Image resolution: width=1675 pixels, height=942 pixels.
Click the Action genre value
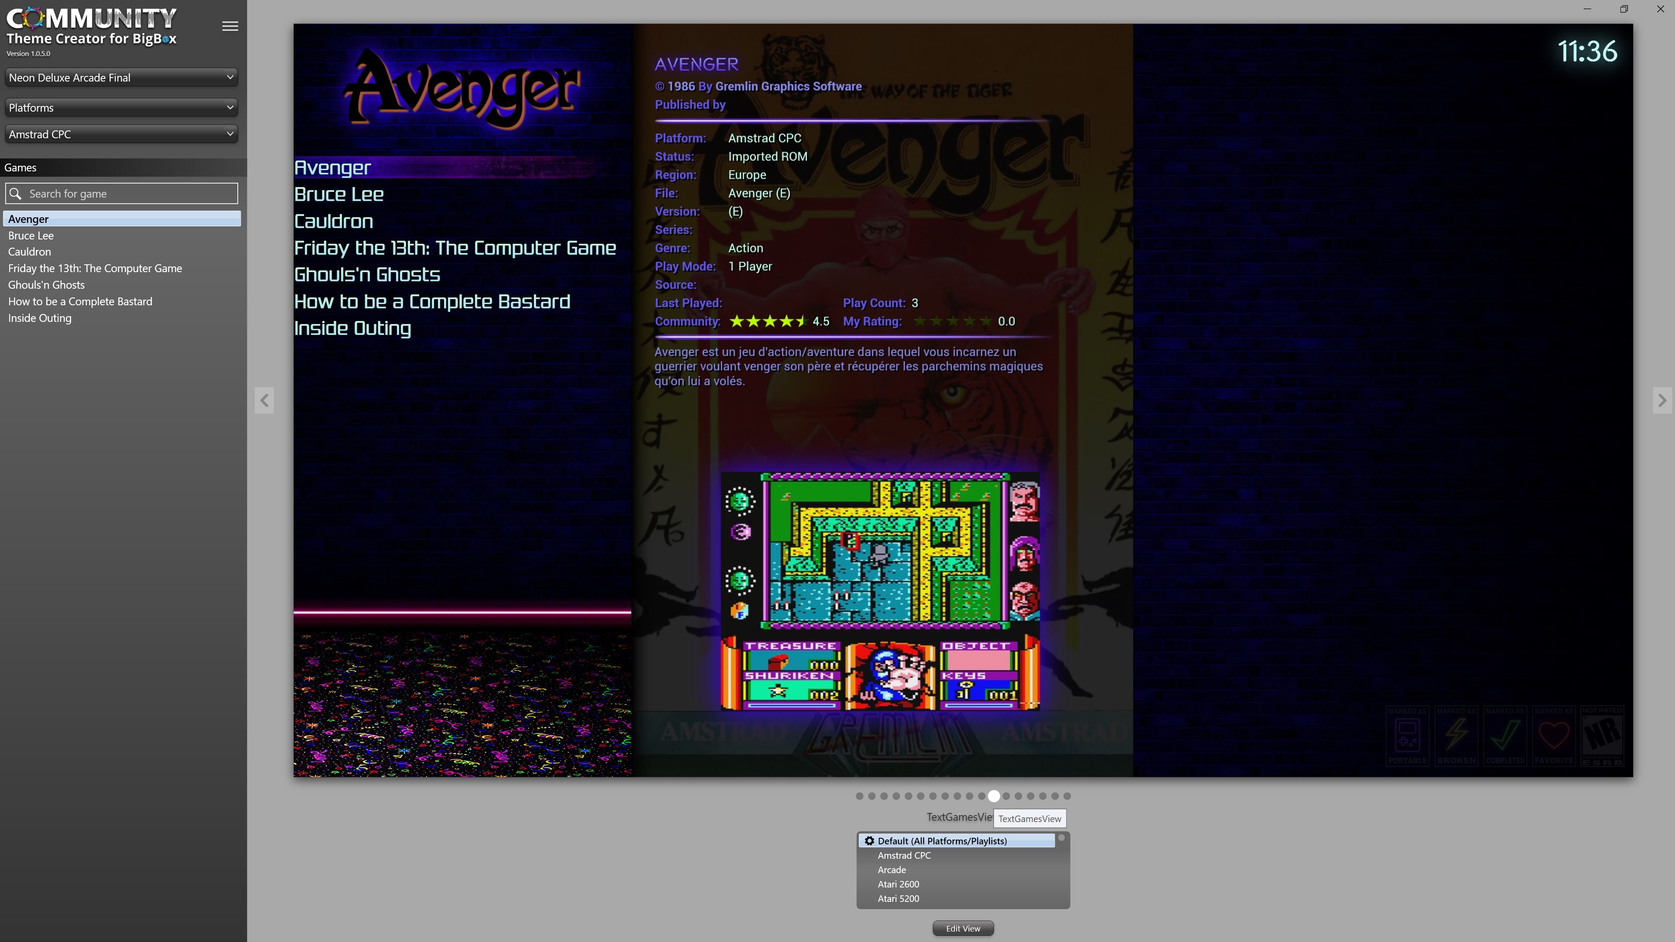click(x=745, y=248)
